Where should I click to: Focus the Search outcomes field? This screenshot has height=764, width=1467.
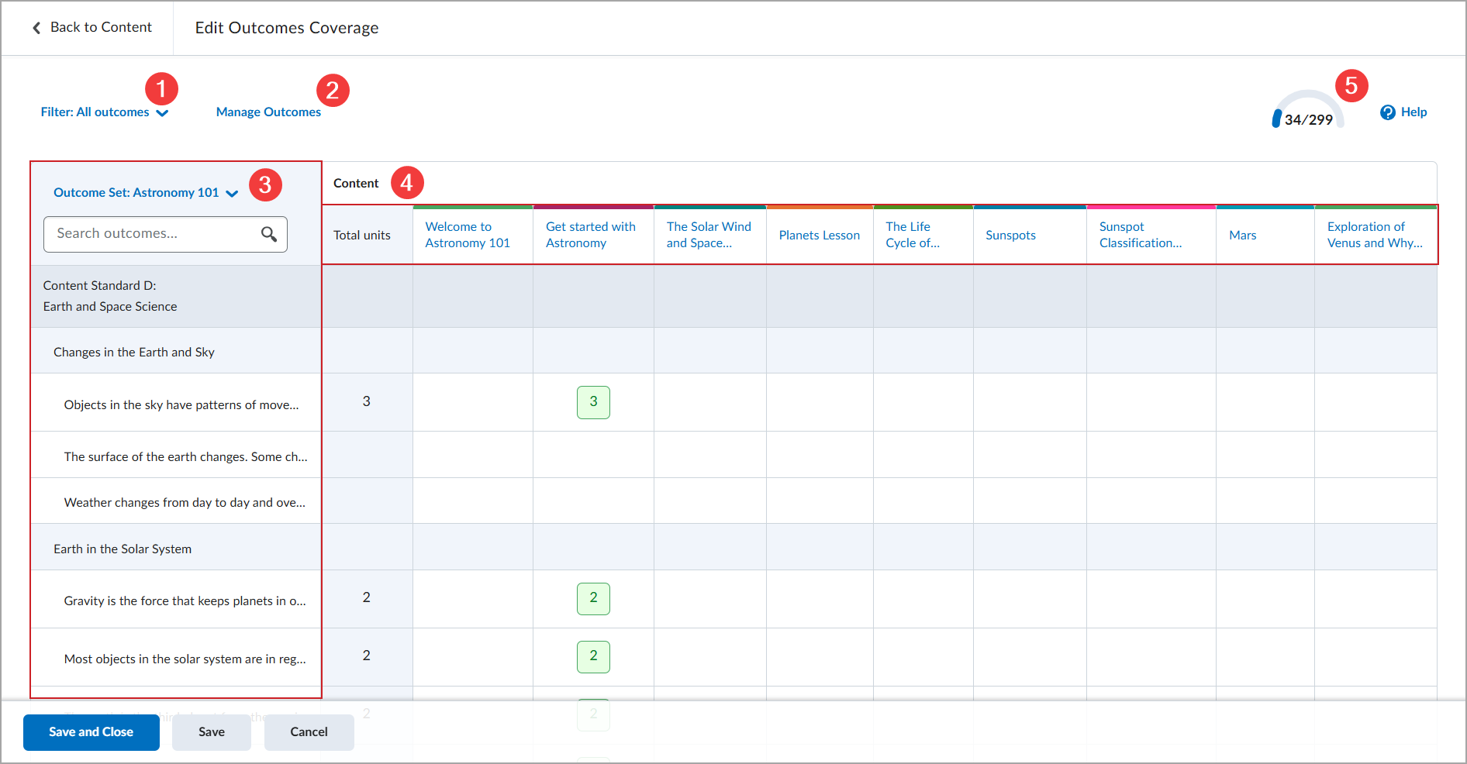[x=165, y=234]
